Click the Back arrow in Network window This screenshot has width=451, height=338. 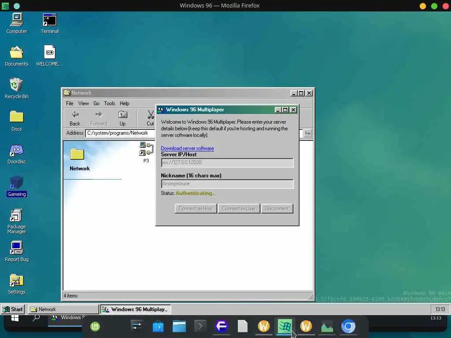pos(75,118)
